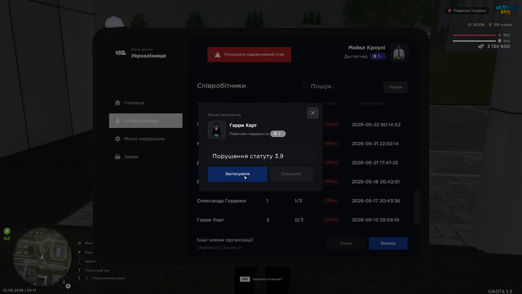Click Offline status in Олександр Гордеюк row
This screenshot has width=522, height=294.
(331, 201)
